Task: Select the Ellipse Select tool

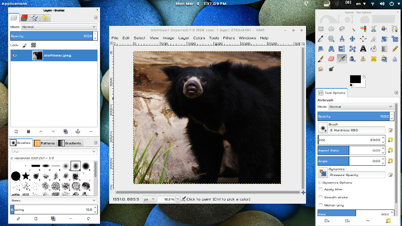Action: click(x=331, y=29)
